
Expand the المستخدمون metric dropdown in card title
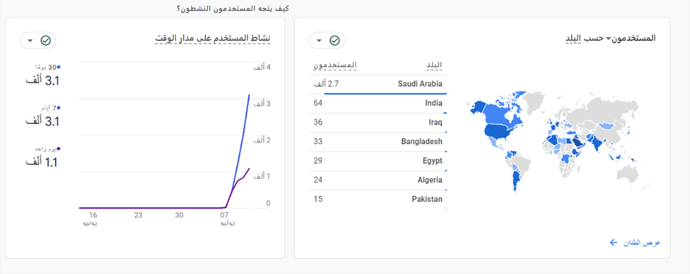pos(631,38)
